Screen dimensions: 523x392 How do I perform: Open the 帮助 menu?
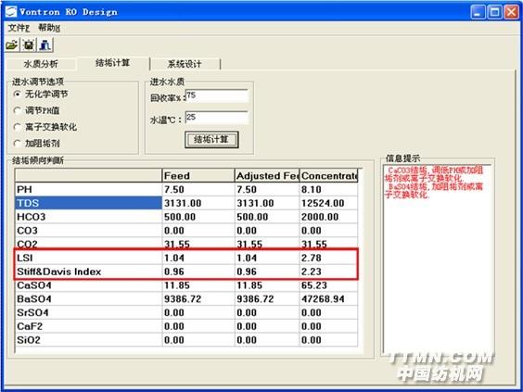point(49,28)
